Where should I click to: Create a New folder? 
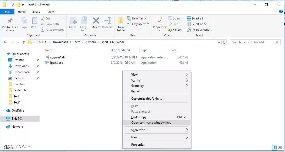tap(121, 25)
